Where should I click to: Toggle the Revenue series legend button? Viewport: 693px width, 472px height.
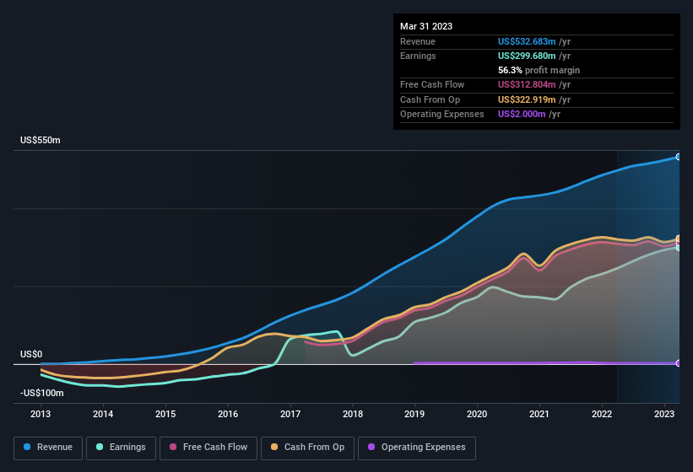point(48,448)
